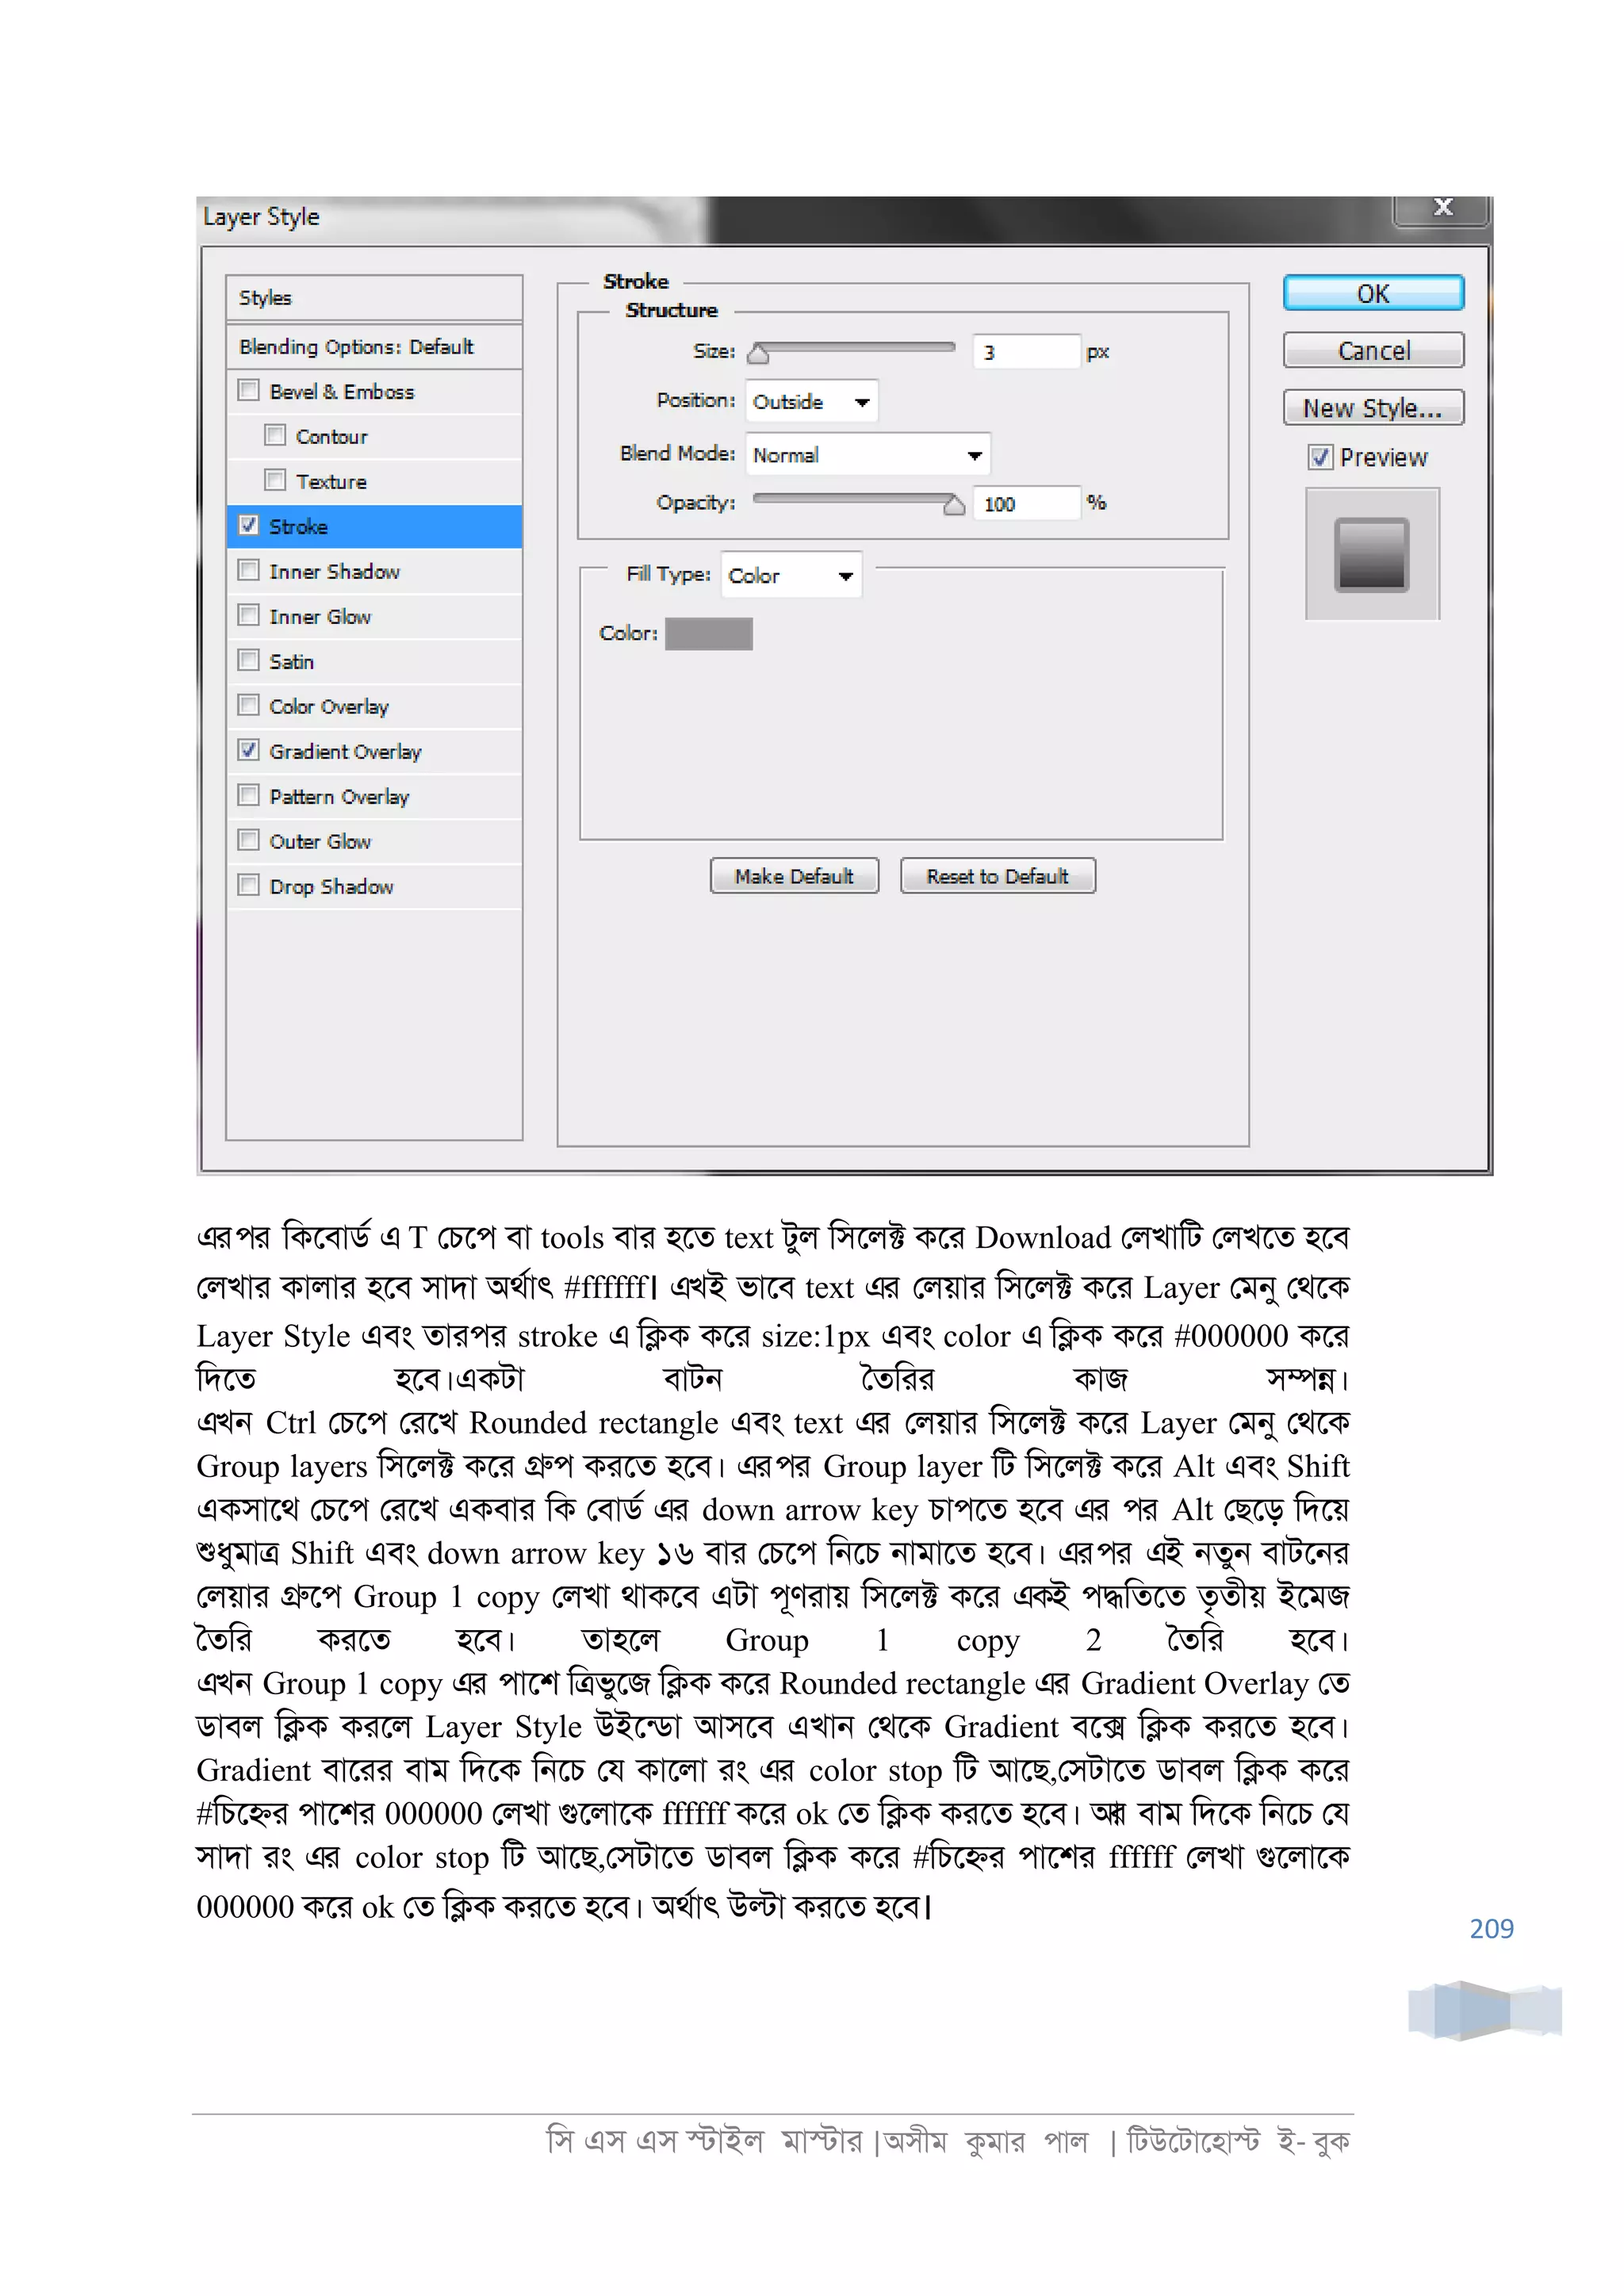Click the Size input field showing 3
Viewport: 1624px width, 2296px height.
(1026, 352)
